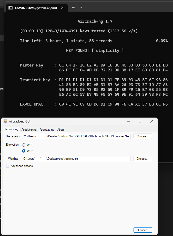Click the Launch button

(143, 230)
